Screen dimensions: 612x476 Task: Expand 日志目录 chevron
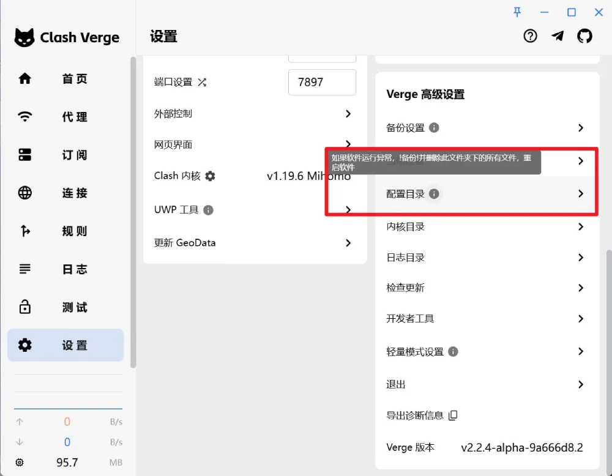581,257
